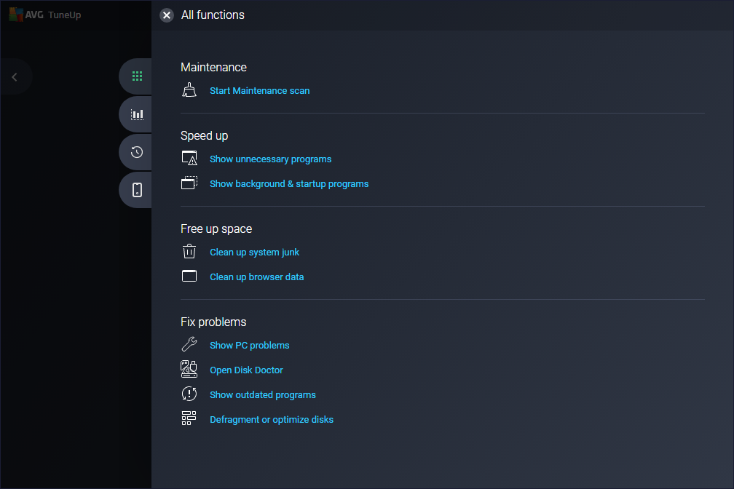Close the All functions panel
The height and width of the screenshot is (489, 734).
166,15
